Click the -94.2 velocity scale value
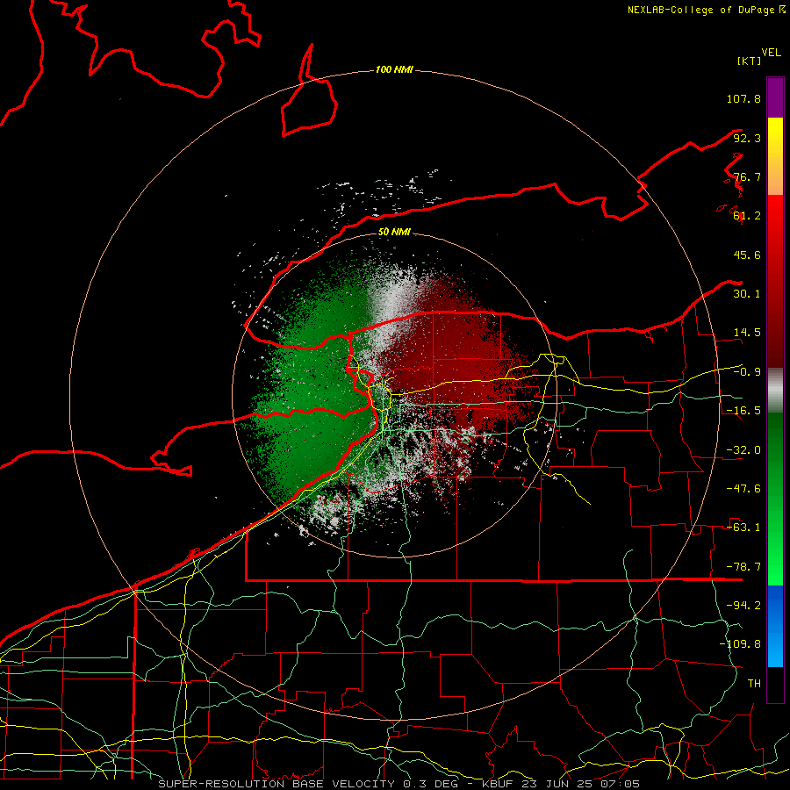 click(743, 606)
